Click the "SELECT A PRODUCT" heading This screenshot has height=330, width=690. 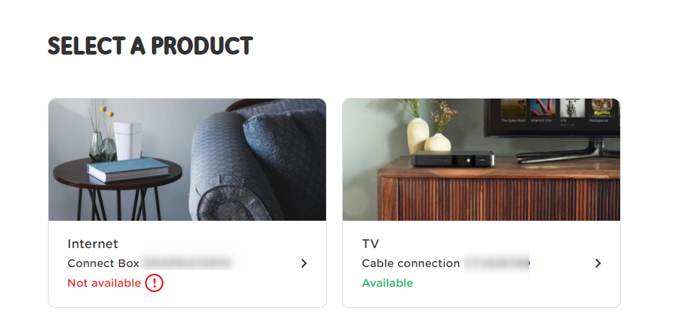150,46
